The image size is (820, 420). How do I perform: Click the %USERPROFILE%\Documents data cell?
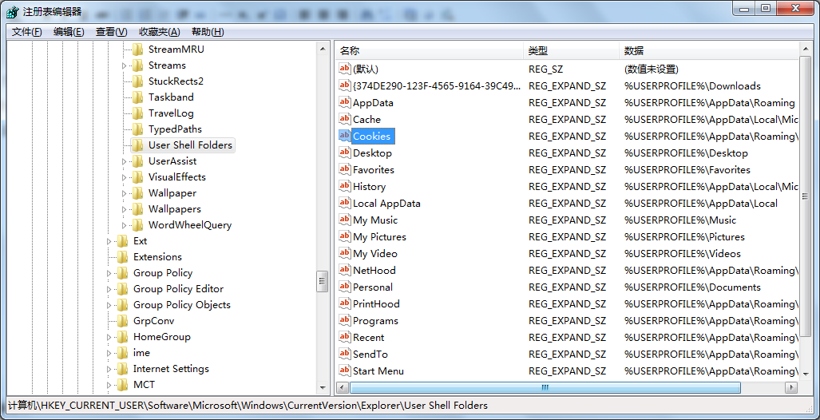click(692, 287)
